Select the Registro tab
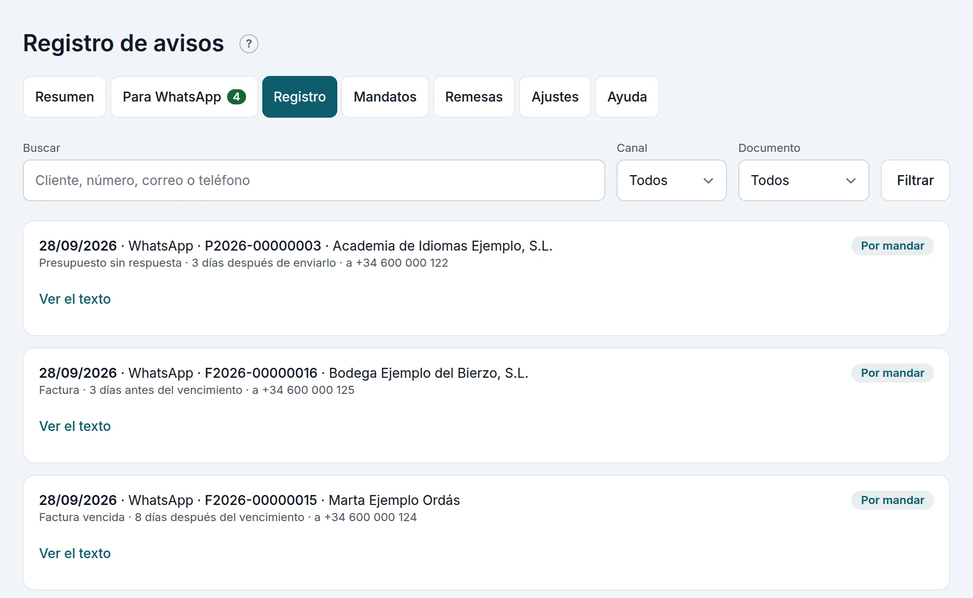 pyautogui.click(x=300, y=97)
